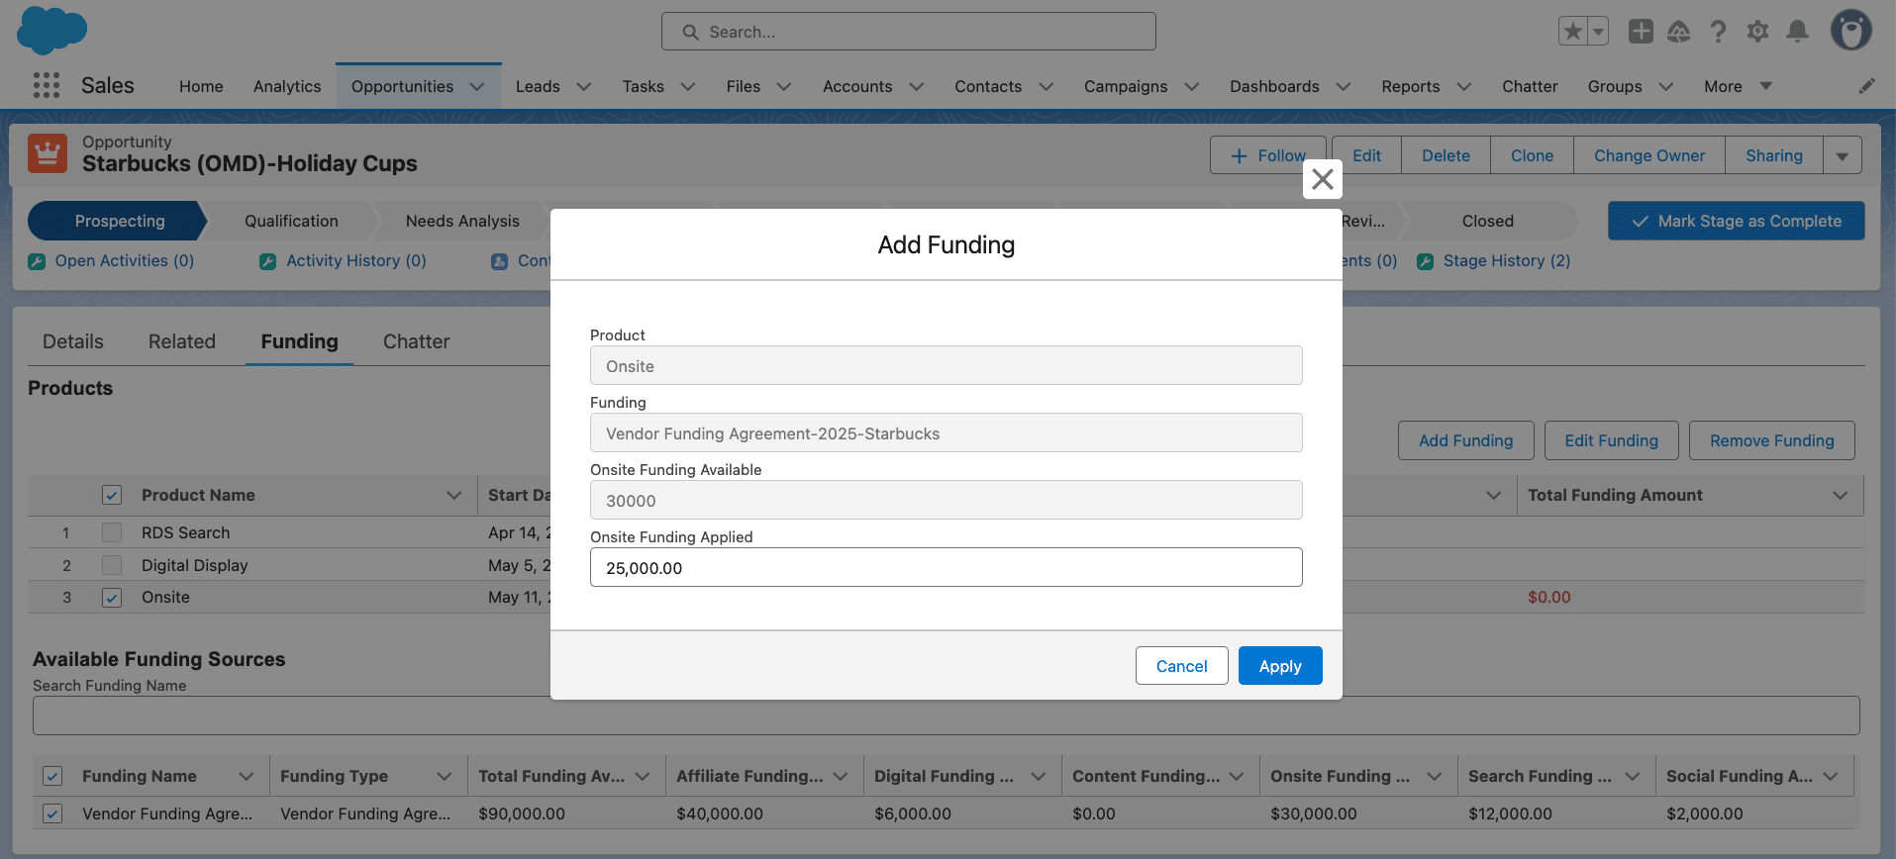Click the Clone button
The width and height of the screenshot is (1896, 859).
pos(1532,155)
